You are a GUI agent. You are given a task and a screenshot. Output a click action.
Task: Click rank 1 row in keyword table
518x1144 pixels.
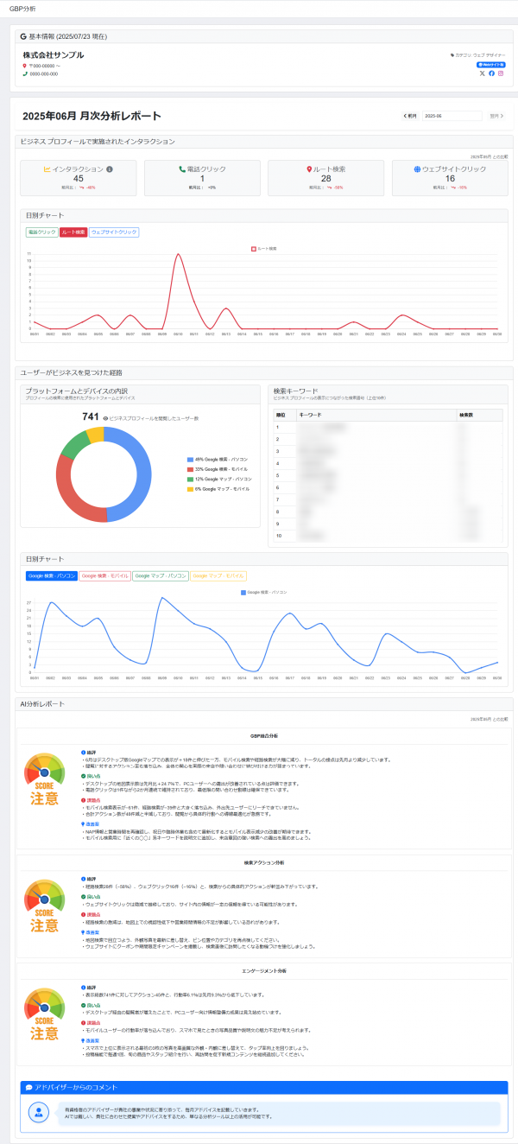click(x=388, y=427)
